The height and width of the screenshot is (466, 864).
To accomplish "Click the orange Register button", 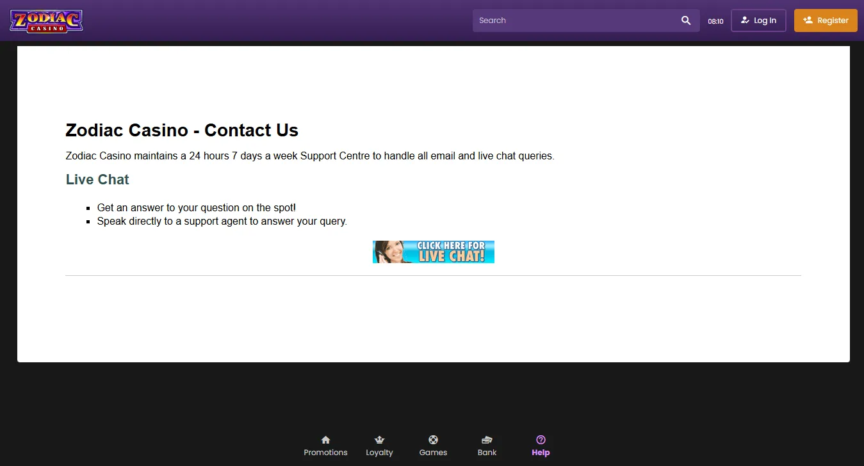I will click(x=826, y=20).
